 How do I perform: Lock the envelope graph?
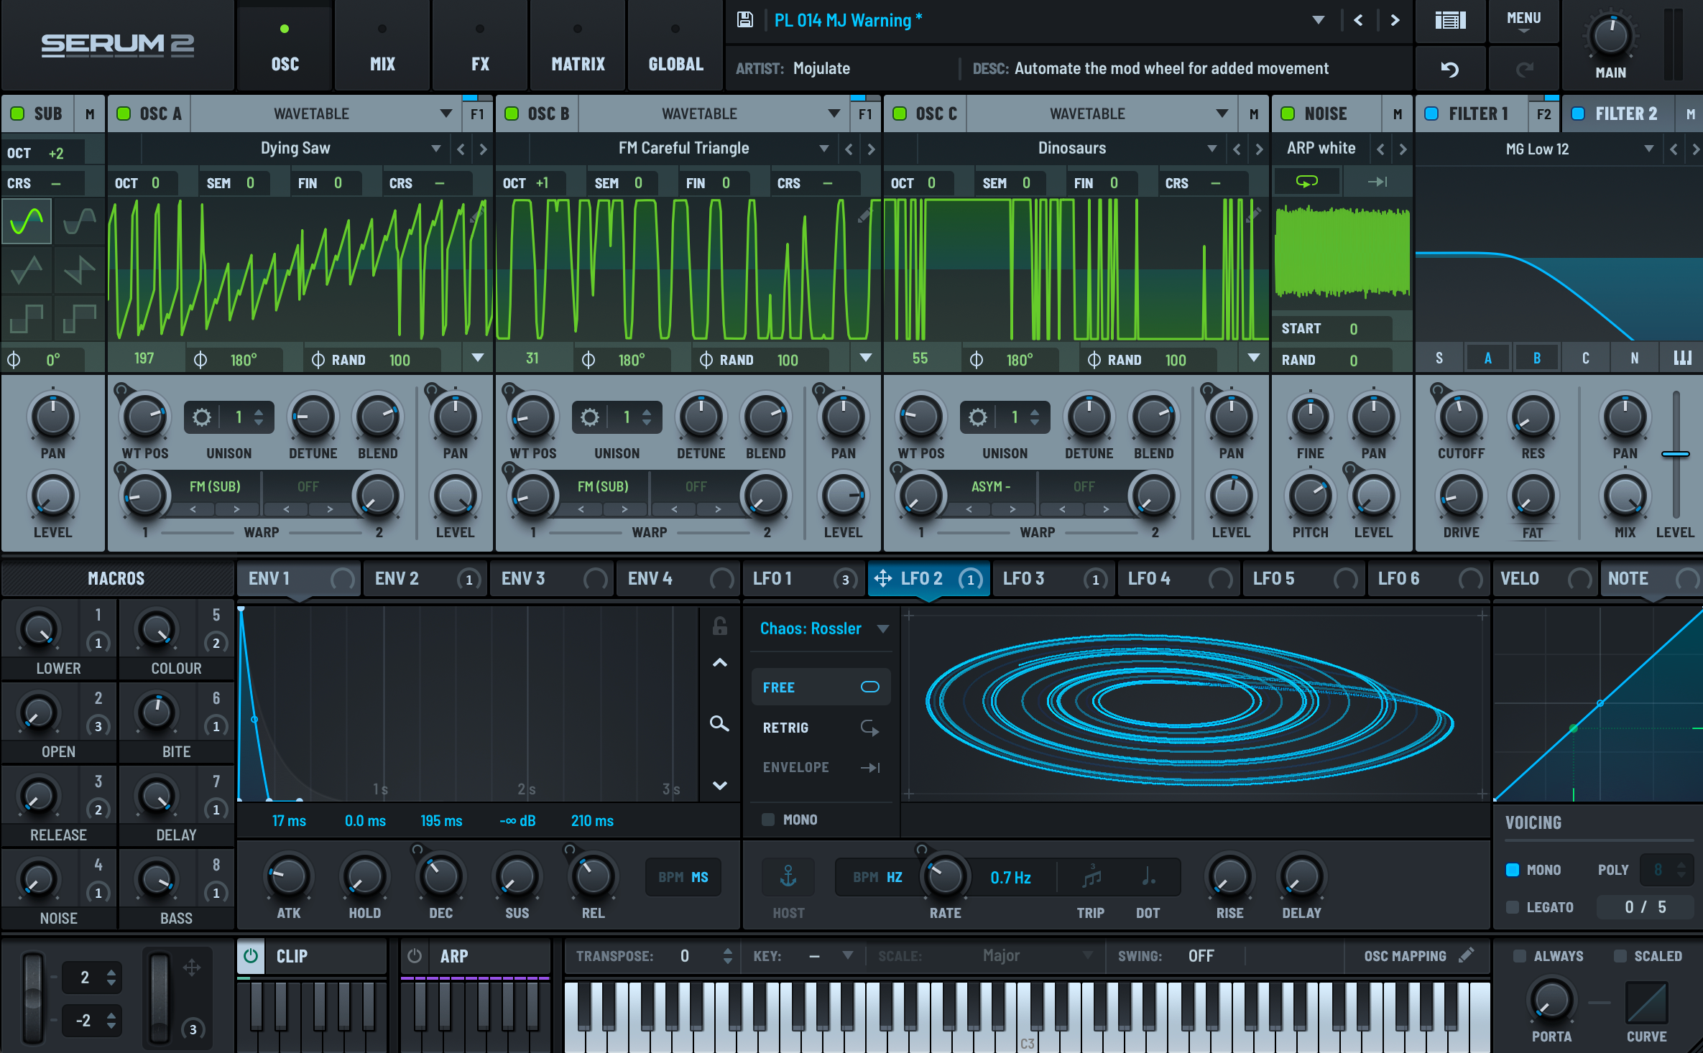(720, 626)
